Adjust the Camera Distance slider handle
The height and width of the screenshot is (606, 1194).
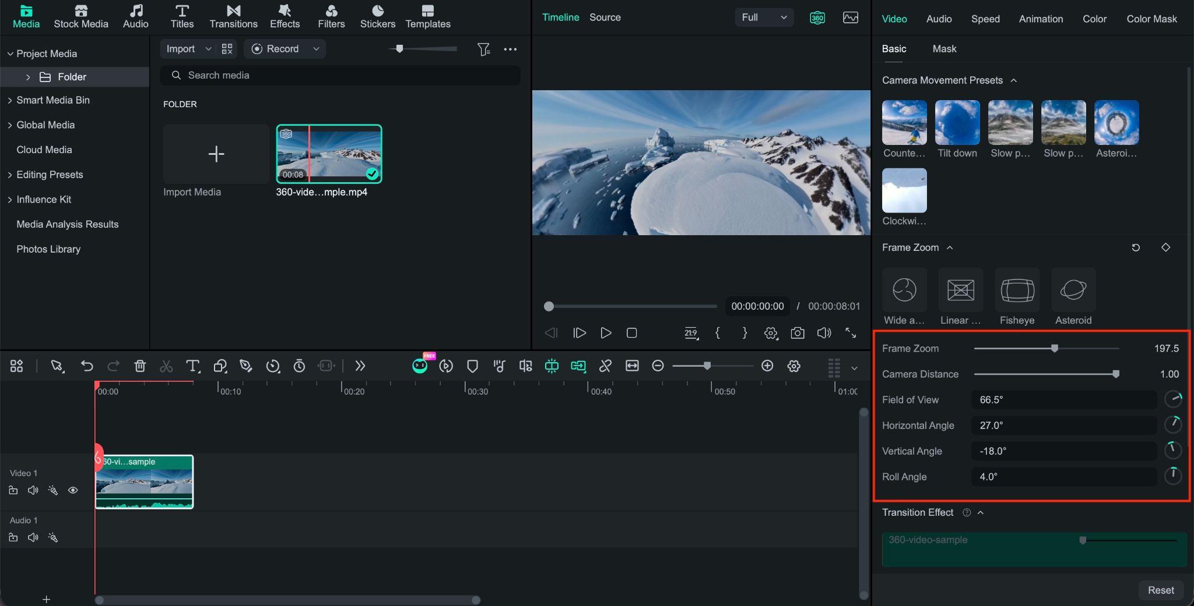1115,374
